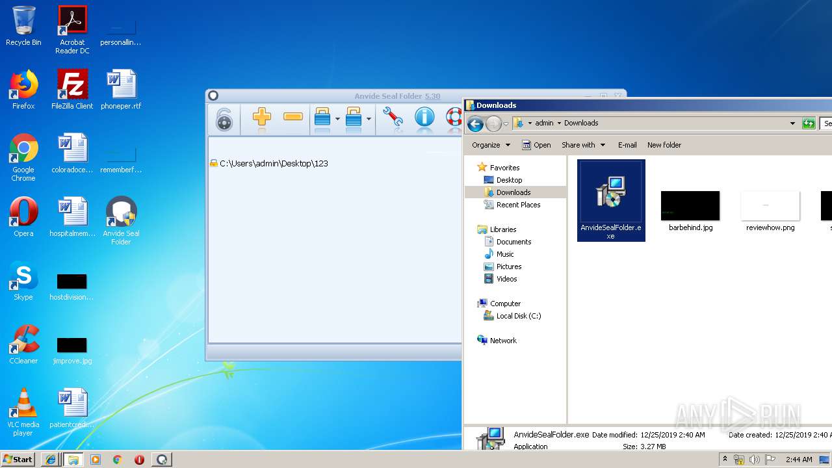Create a New folder
This screenshot has height=468, width=832.
[664, 145]
